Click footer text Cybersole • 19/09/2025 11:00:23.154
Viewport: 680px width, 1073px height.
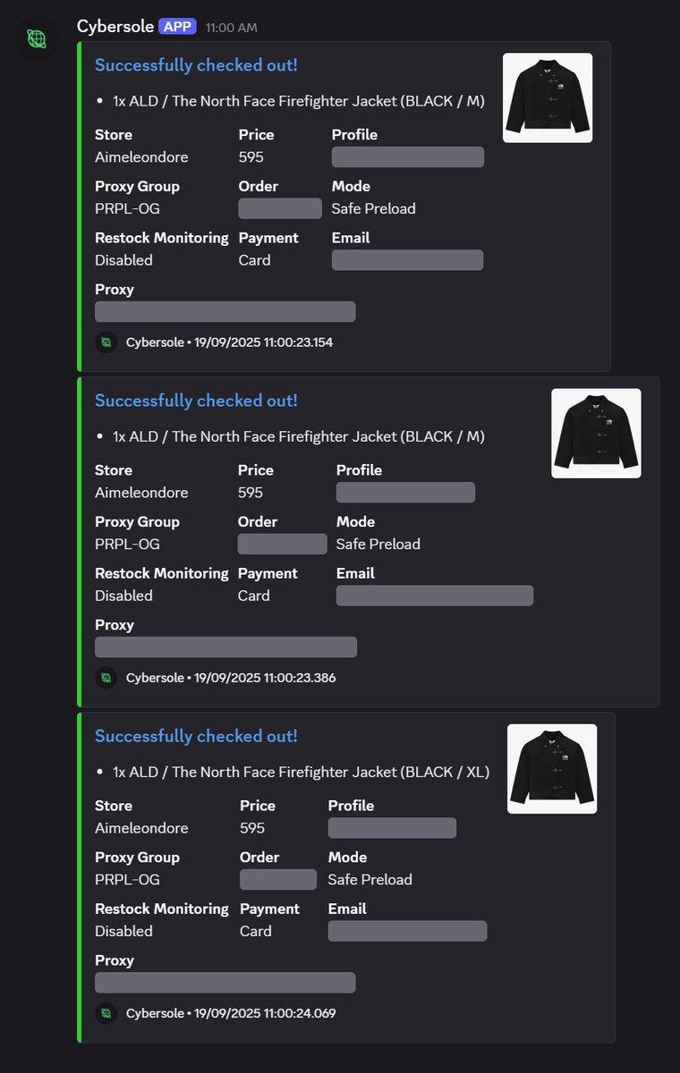(229, 342)
